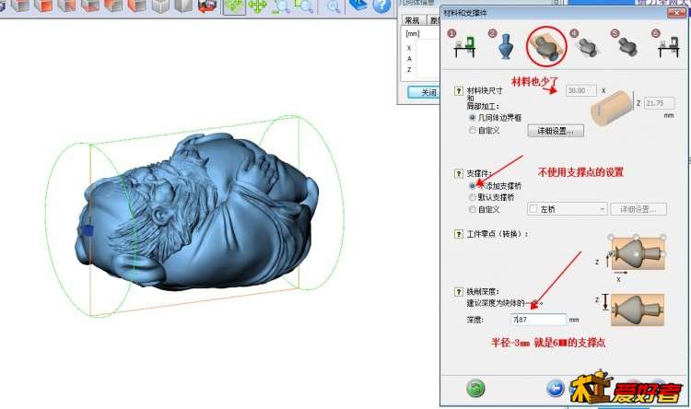
Task: Click the 详细设置 button for material block
Action: [555, 131]
